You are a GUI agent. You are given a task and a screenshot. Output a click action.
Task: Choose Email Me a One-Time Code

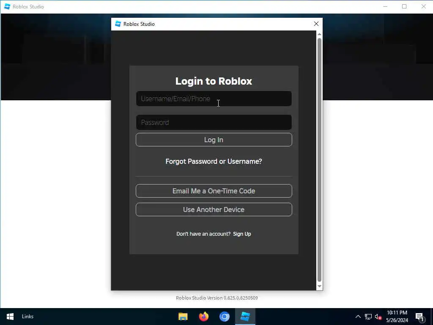click(214, 191)
